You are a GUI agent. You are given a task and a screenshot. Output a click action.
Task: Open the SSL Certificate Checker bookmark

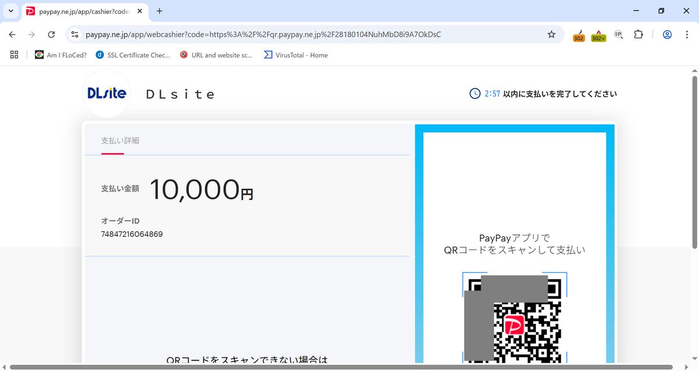tap(133, 55)
